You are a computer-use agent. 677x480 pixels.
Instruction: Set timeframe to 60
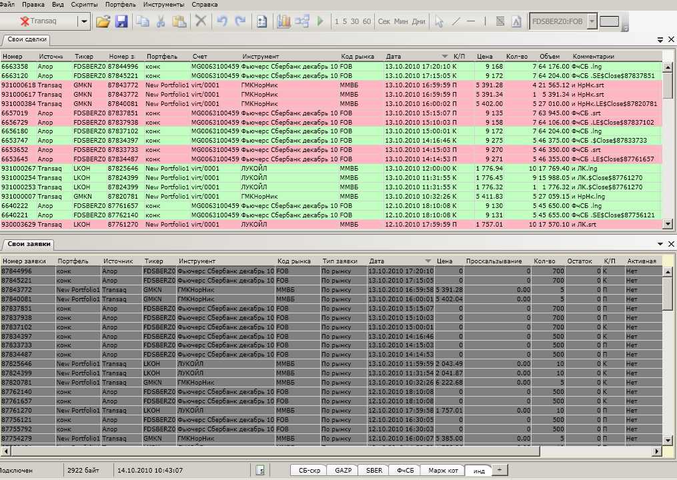(x=367, y=21)
